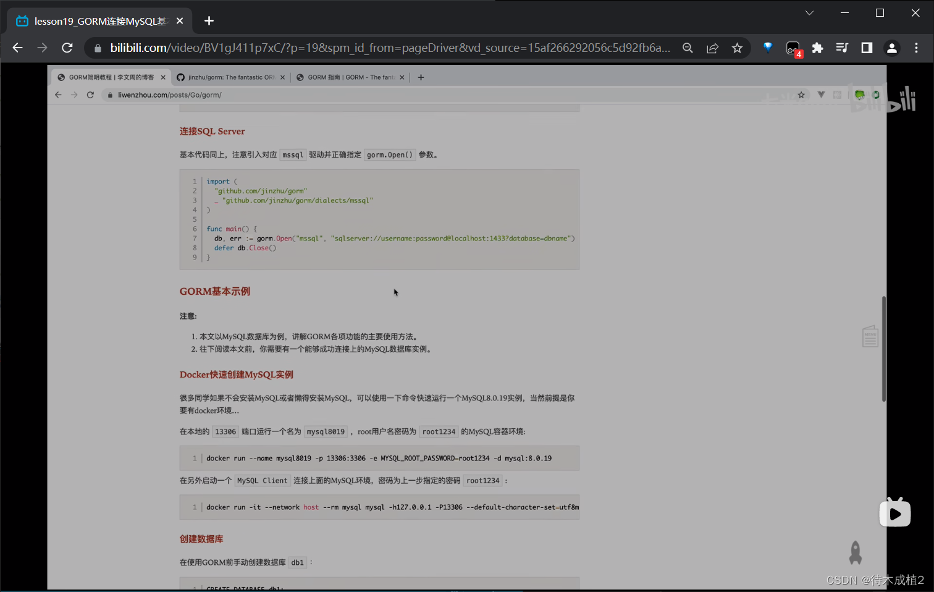
Task: Open the Chrome three-dot menu
Action: tap(916, 48)
